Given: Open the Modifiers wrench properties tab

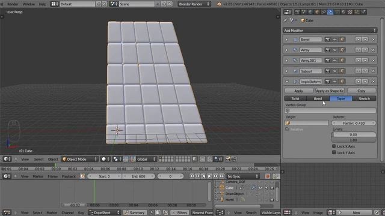Looking at the screenshot, I should pyautogui.click(x=330, y=12).
